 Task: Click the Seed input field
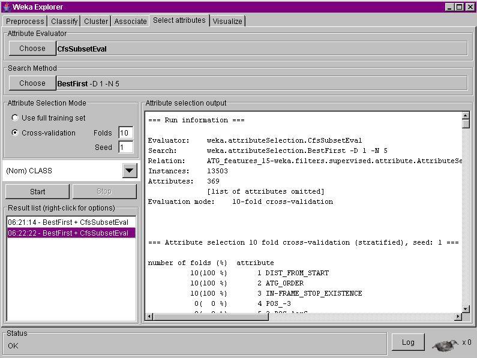coord(125,147)
